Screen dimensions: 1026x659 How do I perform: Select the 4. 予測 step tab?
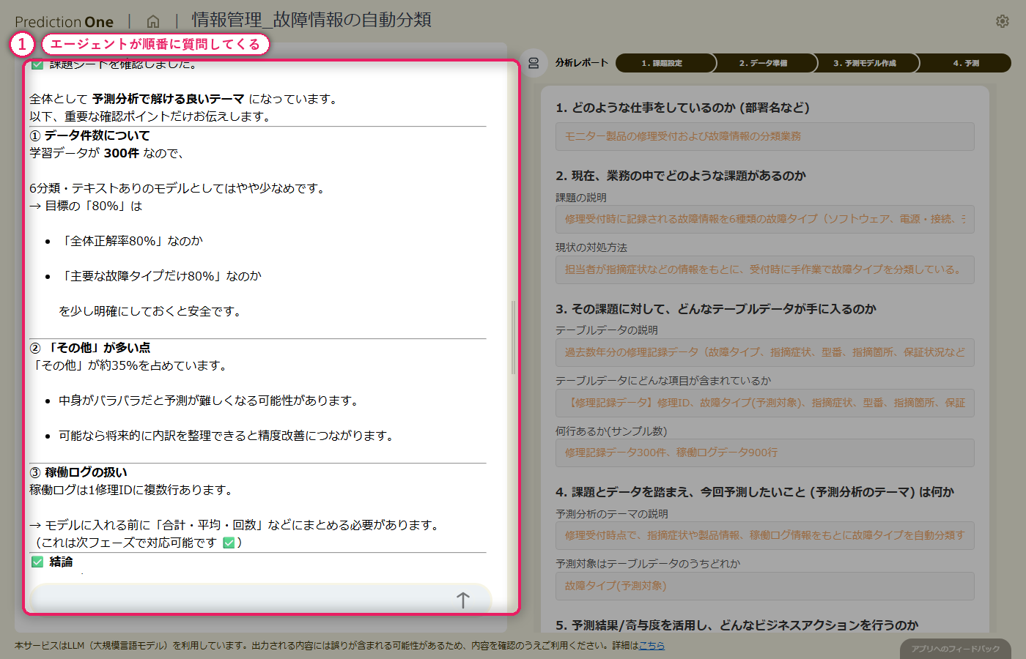coord(964,63)
